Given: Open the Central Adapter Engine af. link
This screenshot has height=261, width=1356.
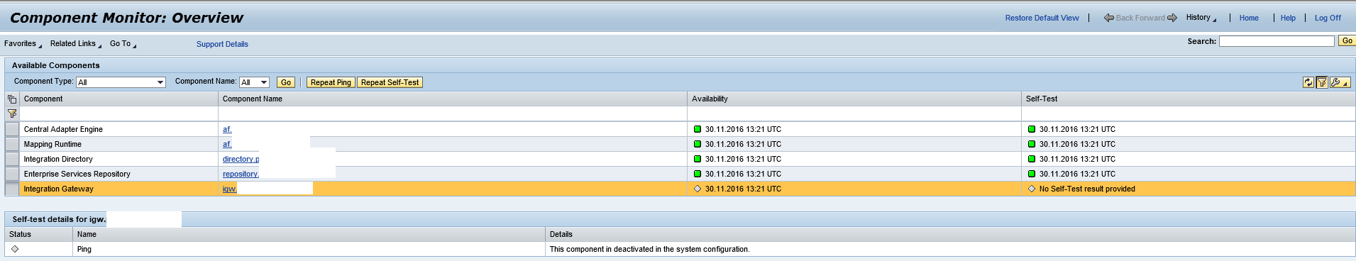Looking at the screenshot, I should (x=227, y=129).
